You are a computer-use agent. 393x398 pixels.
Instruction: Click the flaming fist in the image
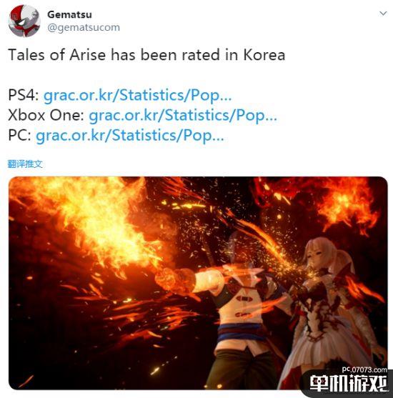[175, 279]
